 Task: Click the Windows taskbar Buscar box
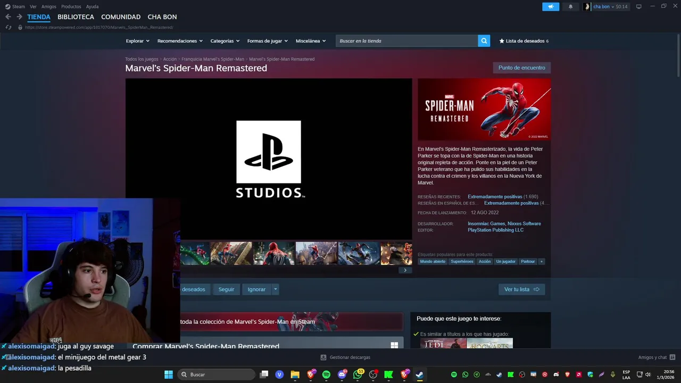pyautogui.click(x=215, y=374)
